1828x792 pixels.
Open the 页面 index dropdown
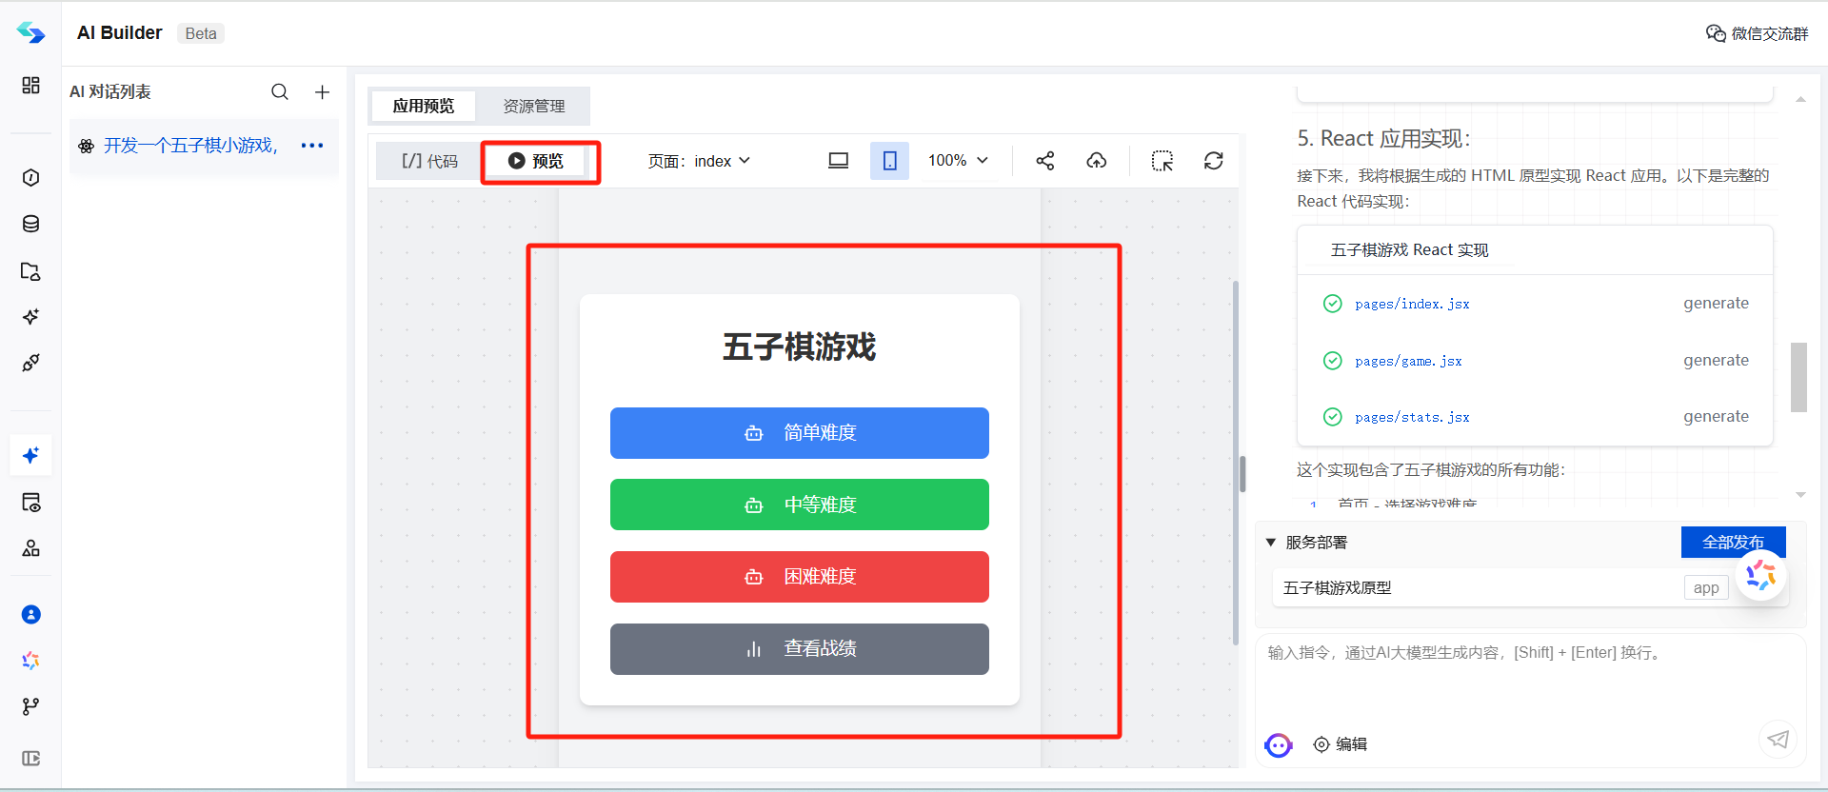(x=700, y=161)
